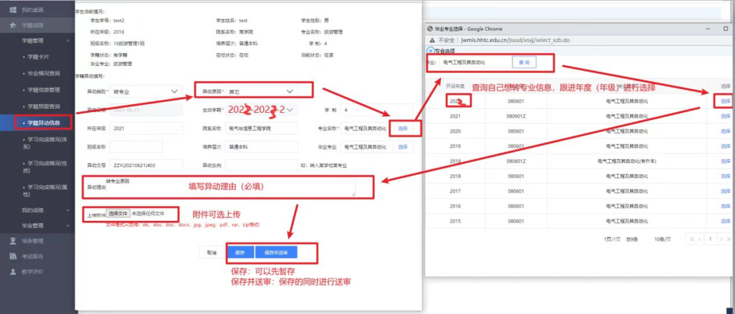Open the 异动类别 dropdown showing 转专业
This screenshot has height=314, width=735.
pyautogui.click(x=147, y=91)
